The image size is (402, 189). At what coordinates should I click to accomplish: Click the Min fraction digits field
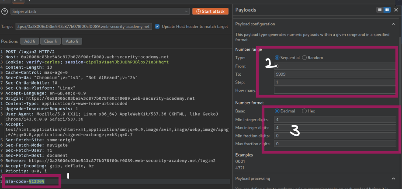(x=335, y=136)
